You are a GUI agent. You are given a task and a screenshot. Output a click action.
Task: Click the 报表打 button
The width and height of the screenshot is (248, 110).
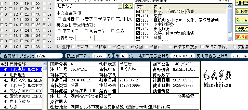coord(242,28)
